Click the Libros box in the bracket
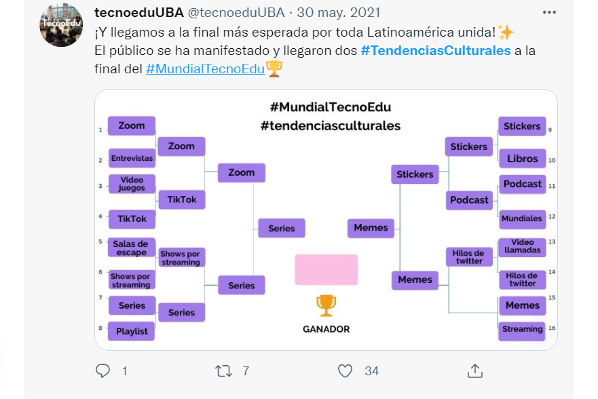 [x=522, y=159]
